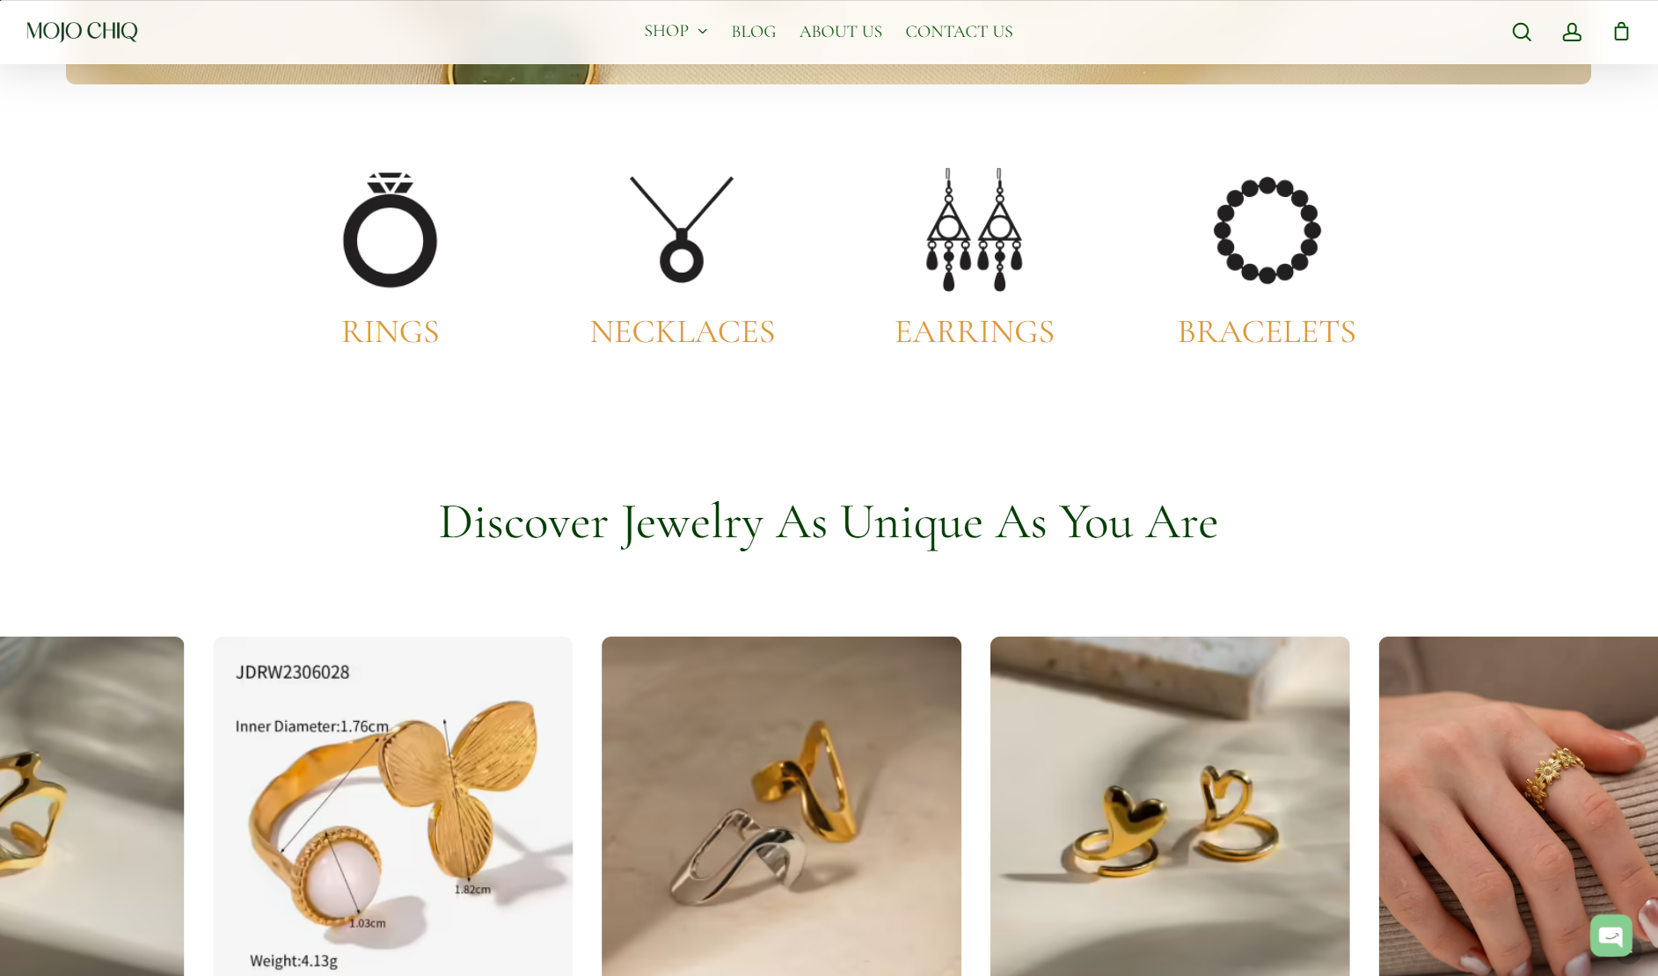Open the ABOUT US page

[841, 32]
